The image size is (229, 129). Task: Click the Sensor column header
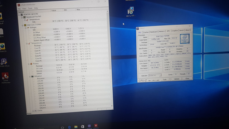pos(34,11)
